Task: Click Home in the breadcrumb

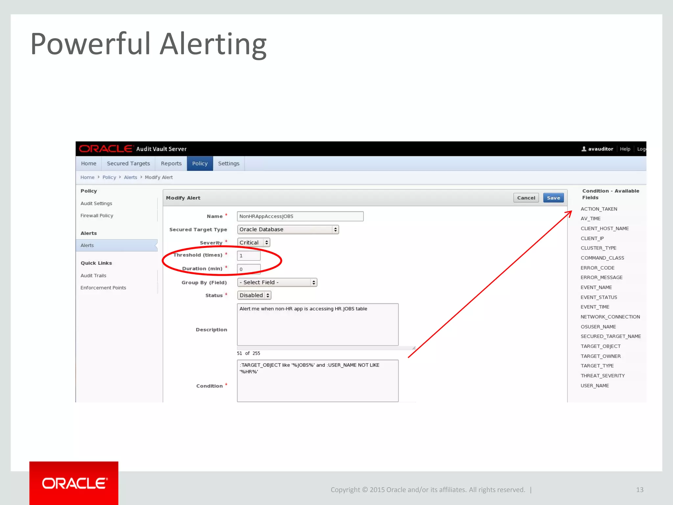Action: [87, 177]
